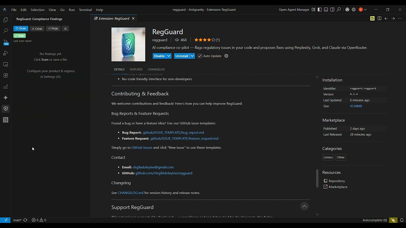Open the github.com/VirgilAdoleyine/regguard link
The width and height of the screenshot is (406, 228).
164,173
